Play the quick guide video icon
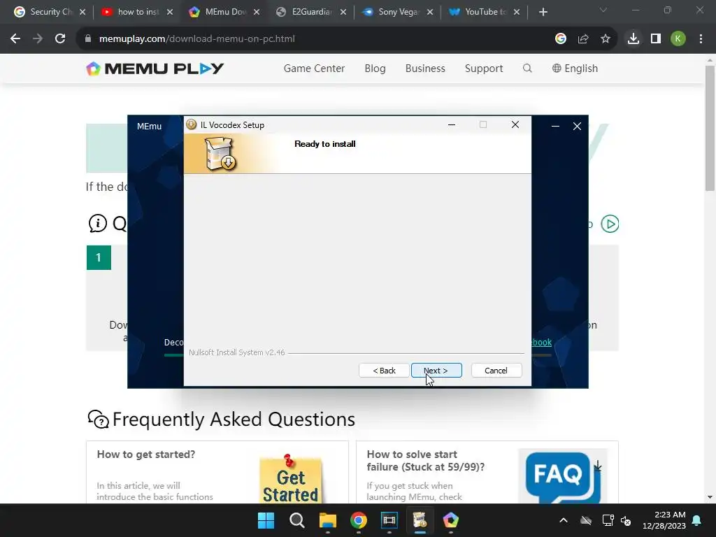 point(610,224)
